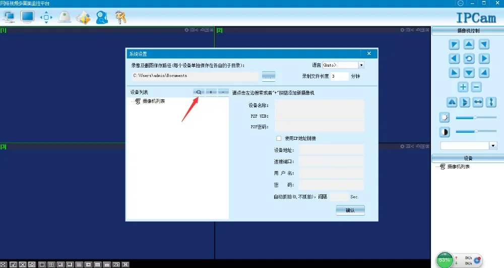Zoom in with the camera control plus button

coord(463,87)
